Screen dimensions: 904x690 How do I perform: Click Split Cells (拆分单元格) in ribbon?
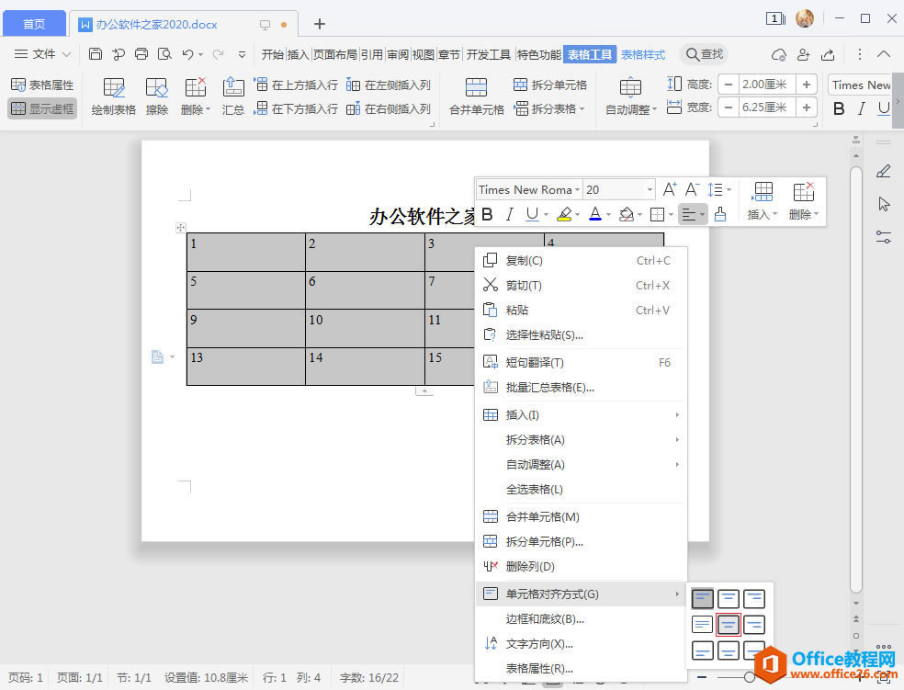pyautogui.click(x=550, y=85)
